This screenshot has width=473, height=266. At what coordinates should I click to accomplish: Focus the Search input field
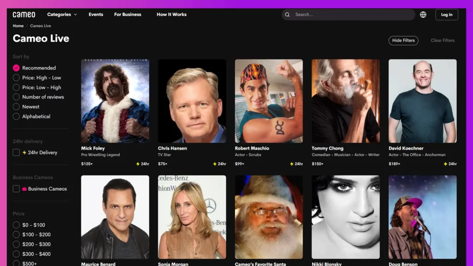pyautogui.click(x=348, y=14)
